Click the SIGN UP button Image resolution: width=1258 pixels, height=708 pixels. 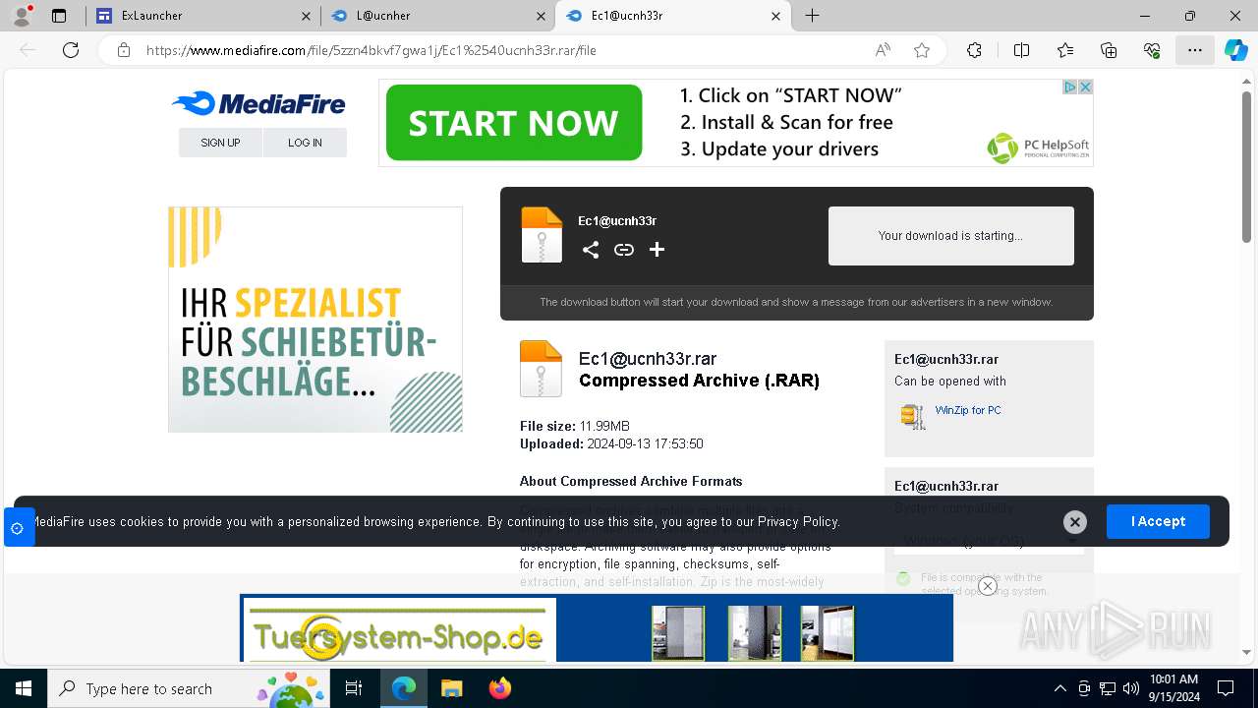[x=220, y=143]
